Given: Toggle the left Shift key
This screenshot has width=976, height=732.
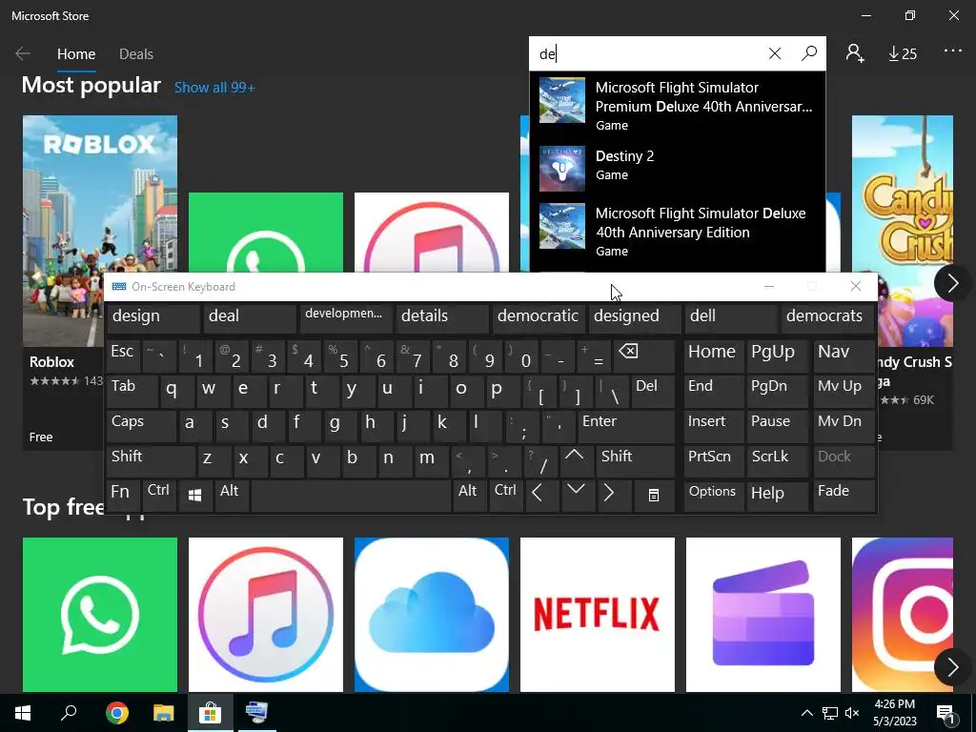Looking at the screenshot, I should [x=151, y=460].
